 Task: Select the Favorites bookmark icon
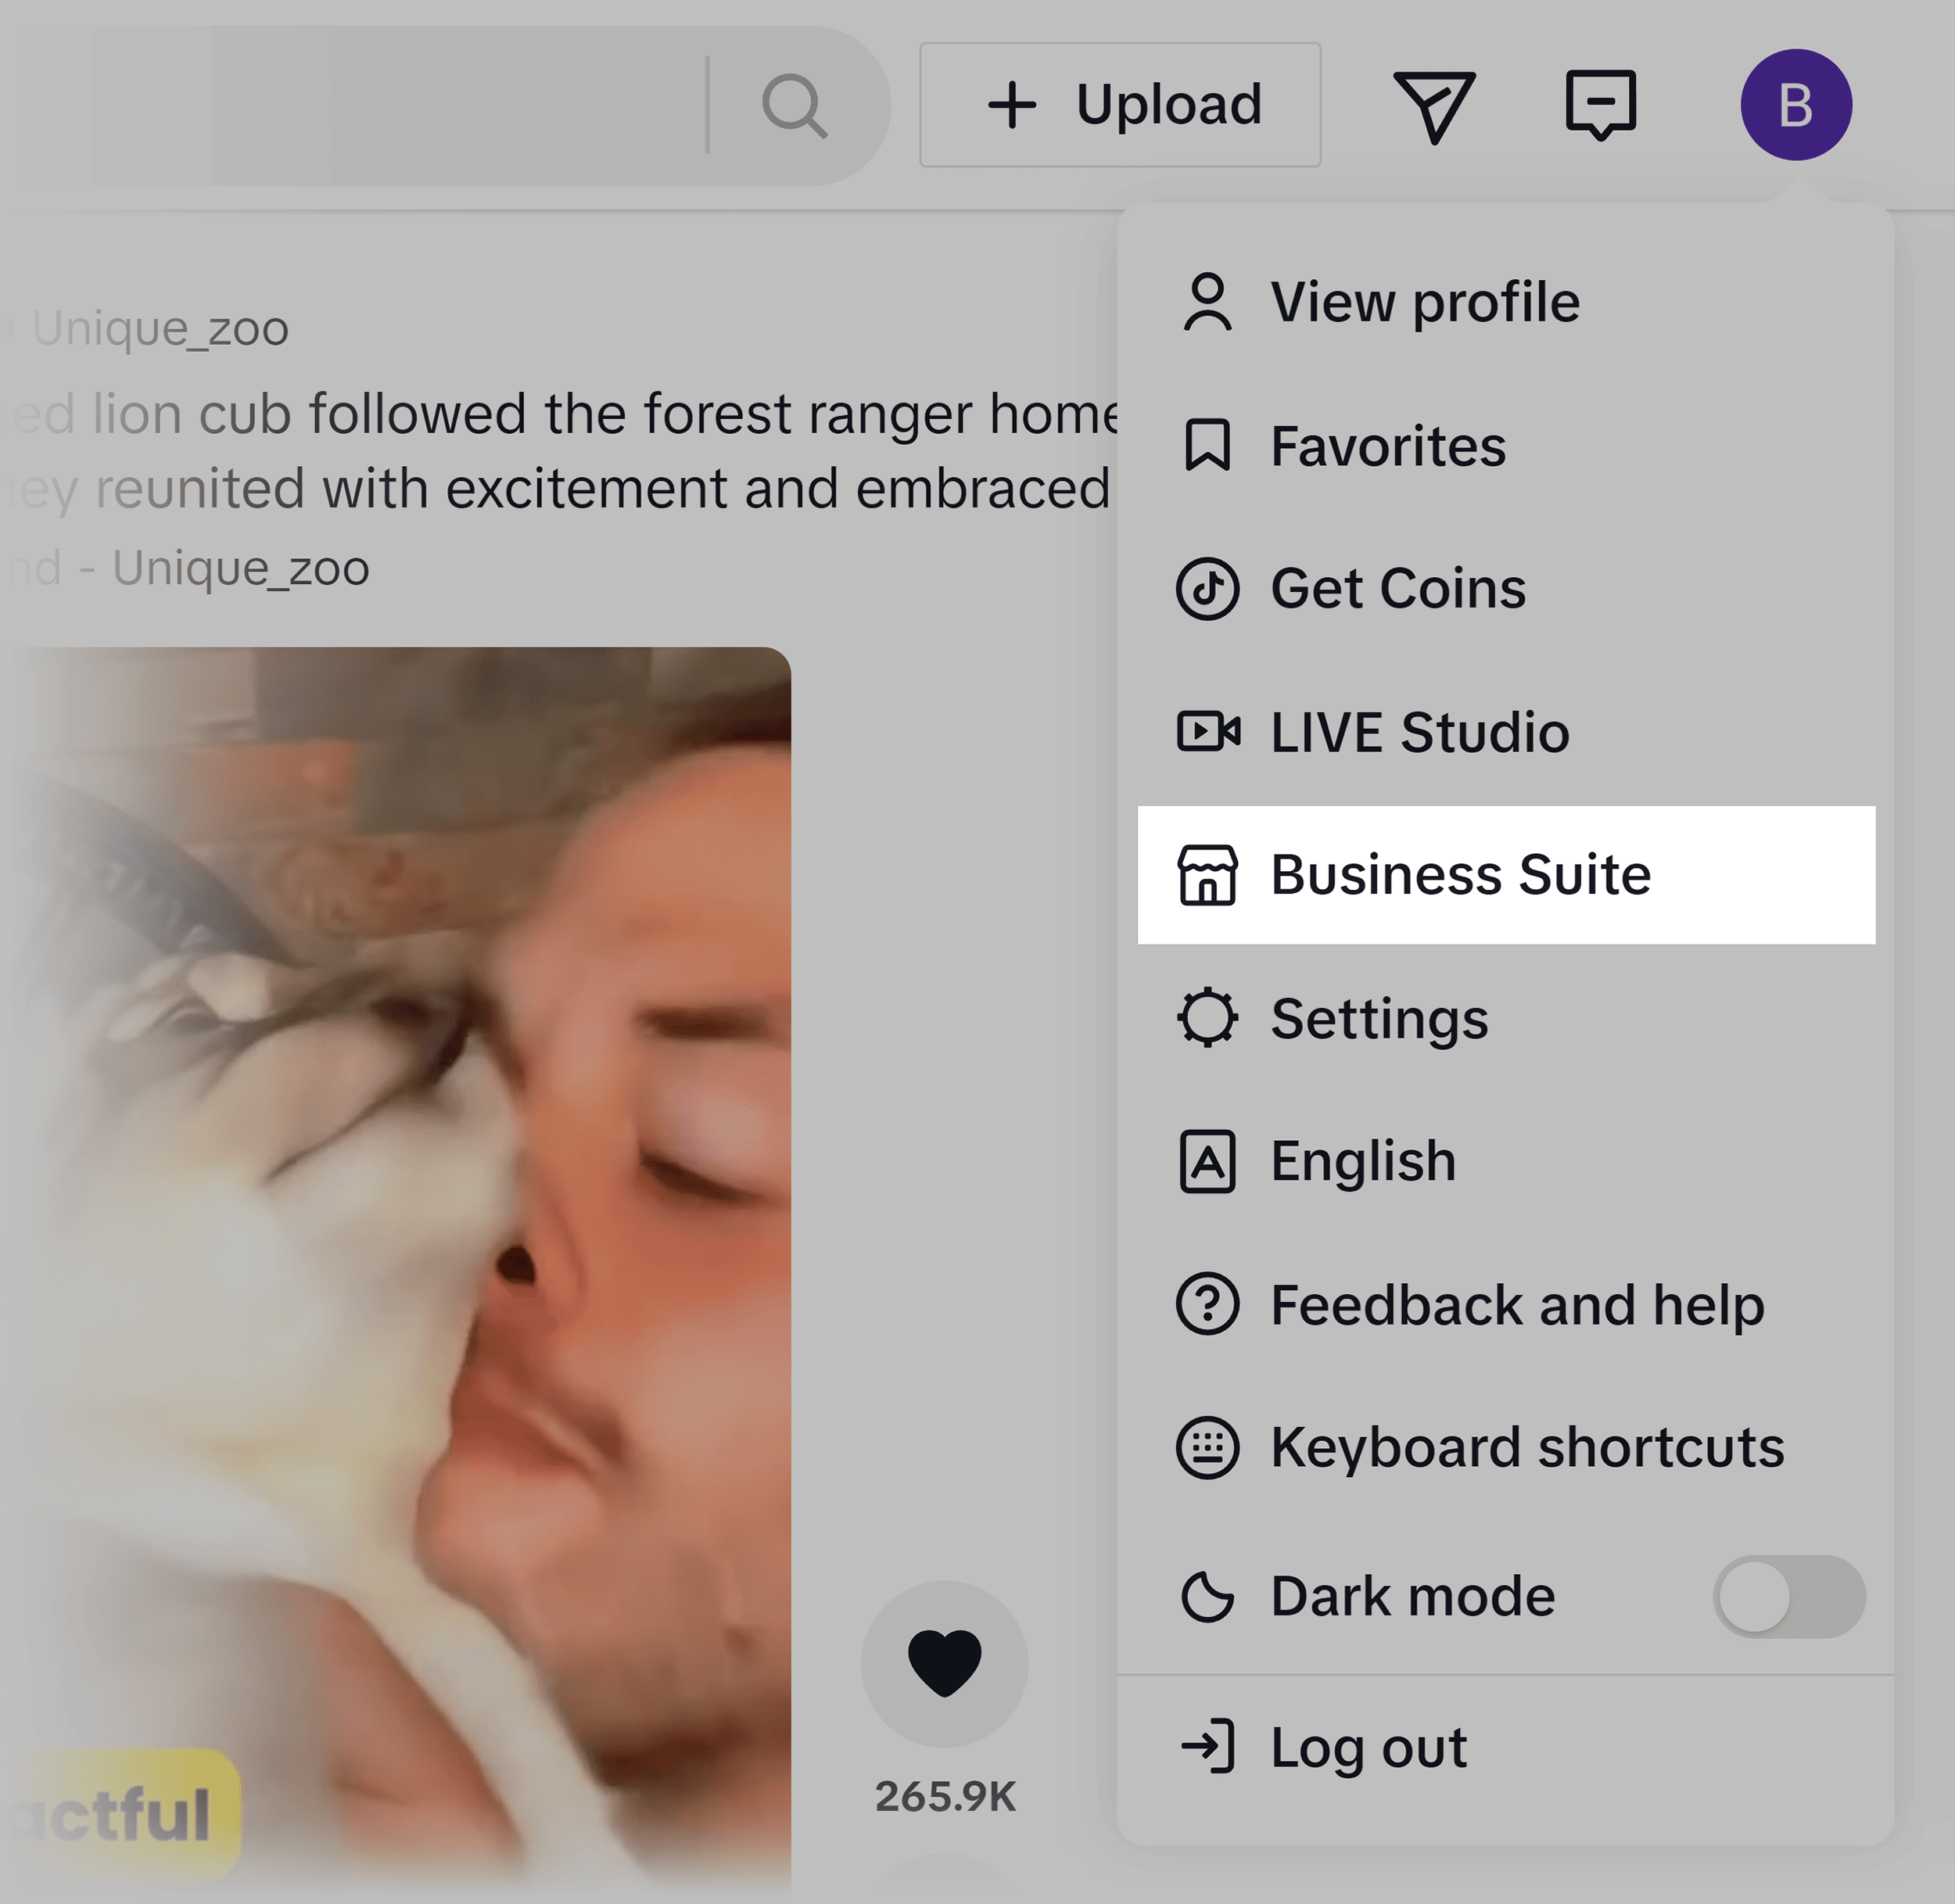(x=1208, y=447)
